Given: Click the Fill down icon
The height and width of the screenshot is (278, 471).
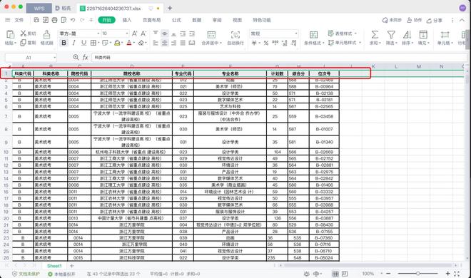Looking at the screenshot, I should coord(423,34).
